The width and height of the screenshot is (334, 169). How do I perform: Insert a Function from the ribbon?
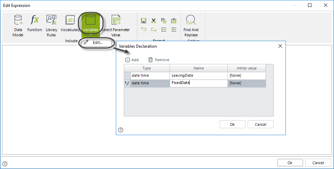tap(35, 24)
